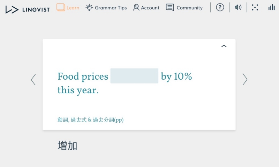
Task: Open statistics bar chart icon
Action: pyautogui.click(x=271, y=7)
